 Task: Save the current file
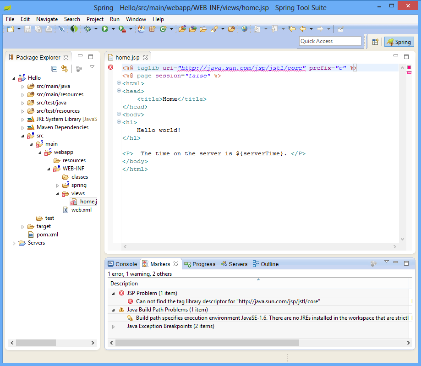click(27, 29)
